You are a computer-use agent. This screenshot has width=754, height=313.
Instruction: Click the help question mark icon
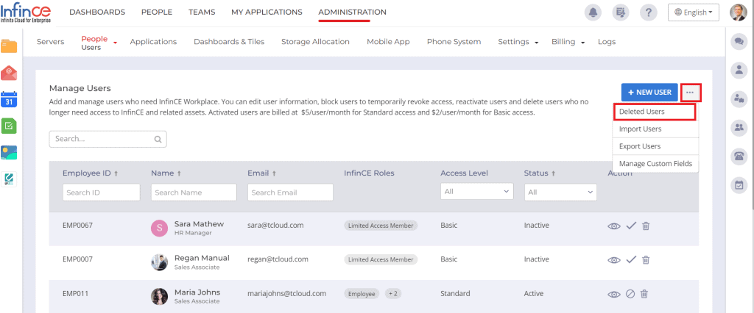[648, 12]
